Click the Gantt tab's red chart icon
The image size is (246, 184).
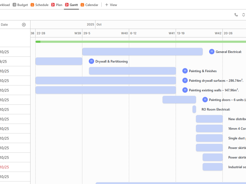tap(67, 5)
